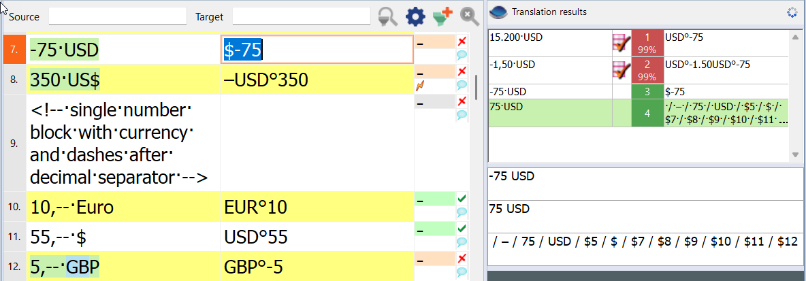Open the comment bubble for row 10
The image size is (806, 281).
[x=462, y=212]
